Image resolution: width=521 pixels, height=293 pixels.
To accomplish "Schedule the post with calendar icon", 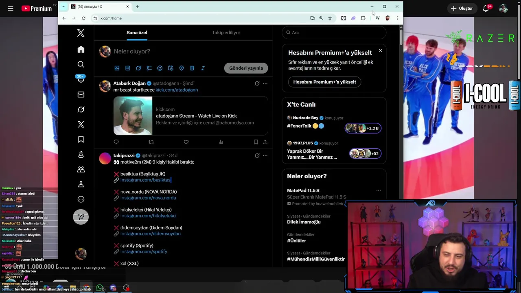I will pos(171,68).
